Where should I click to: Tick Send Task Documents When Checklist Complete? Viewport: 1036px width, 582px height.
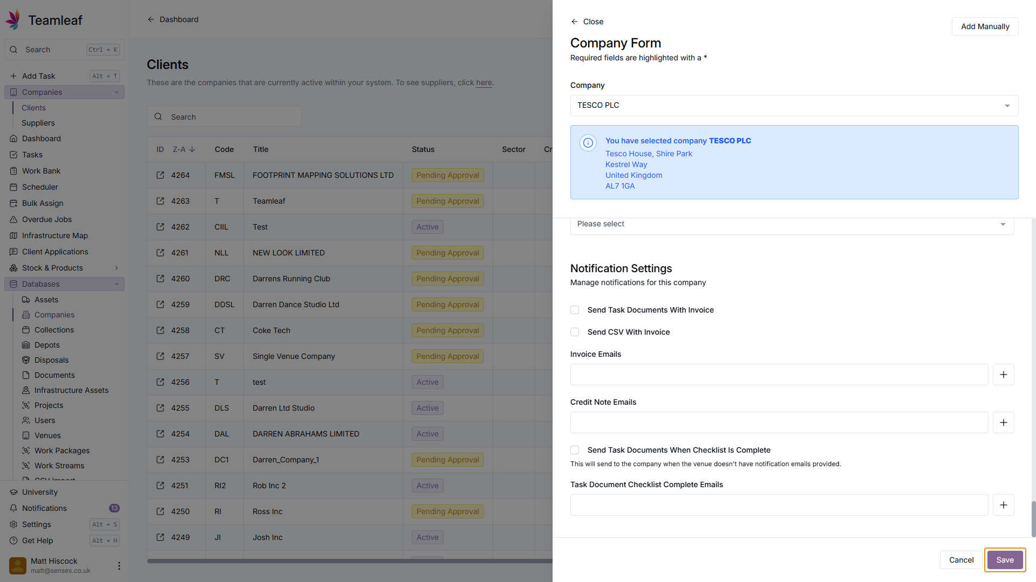point(575,450)
